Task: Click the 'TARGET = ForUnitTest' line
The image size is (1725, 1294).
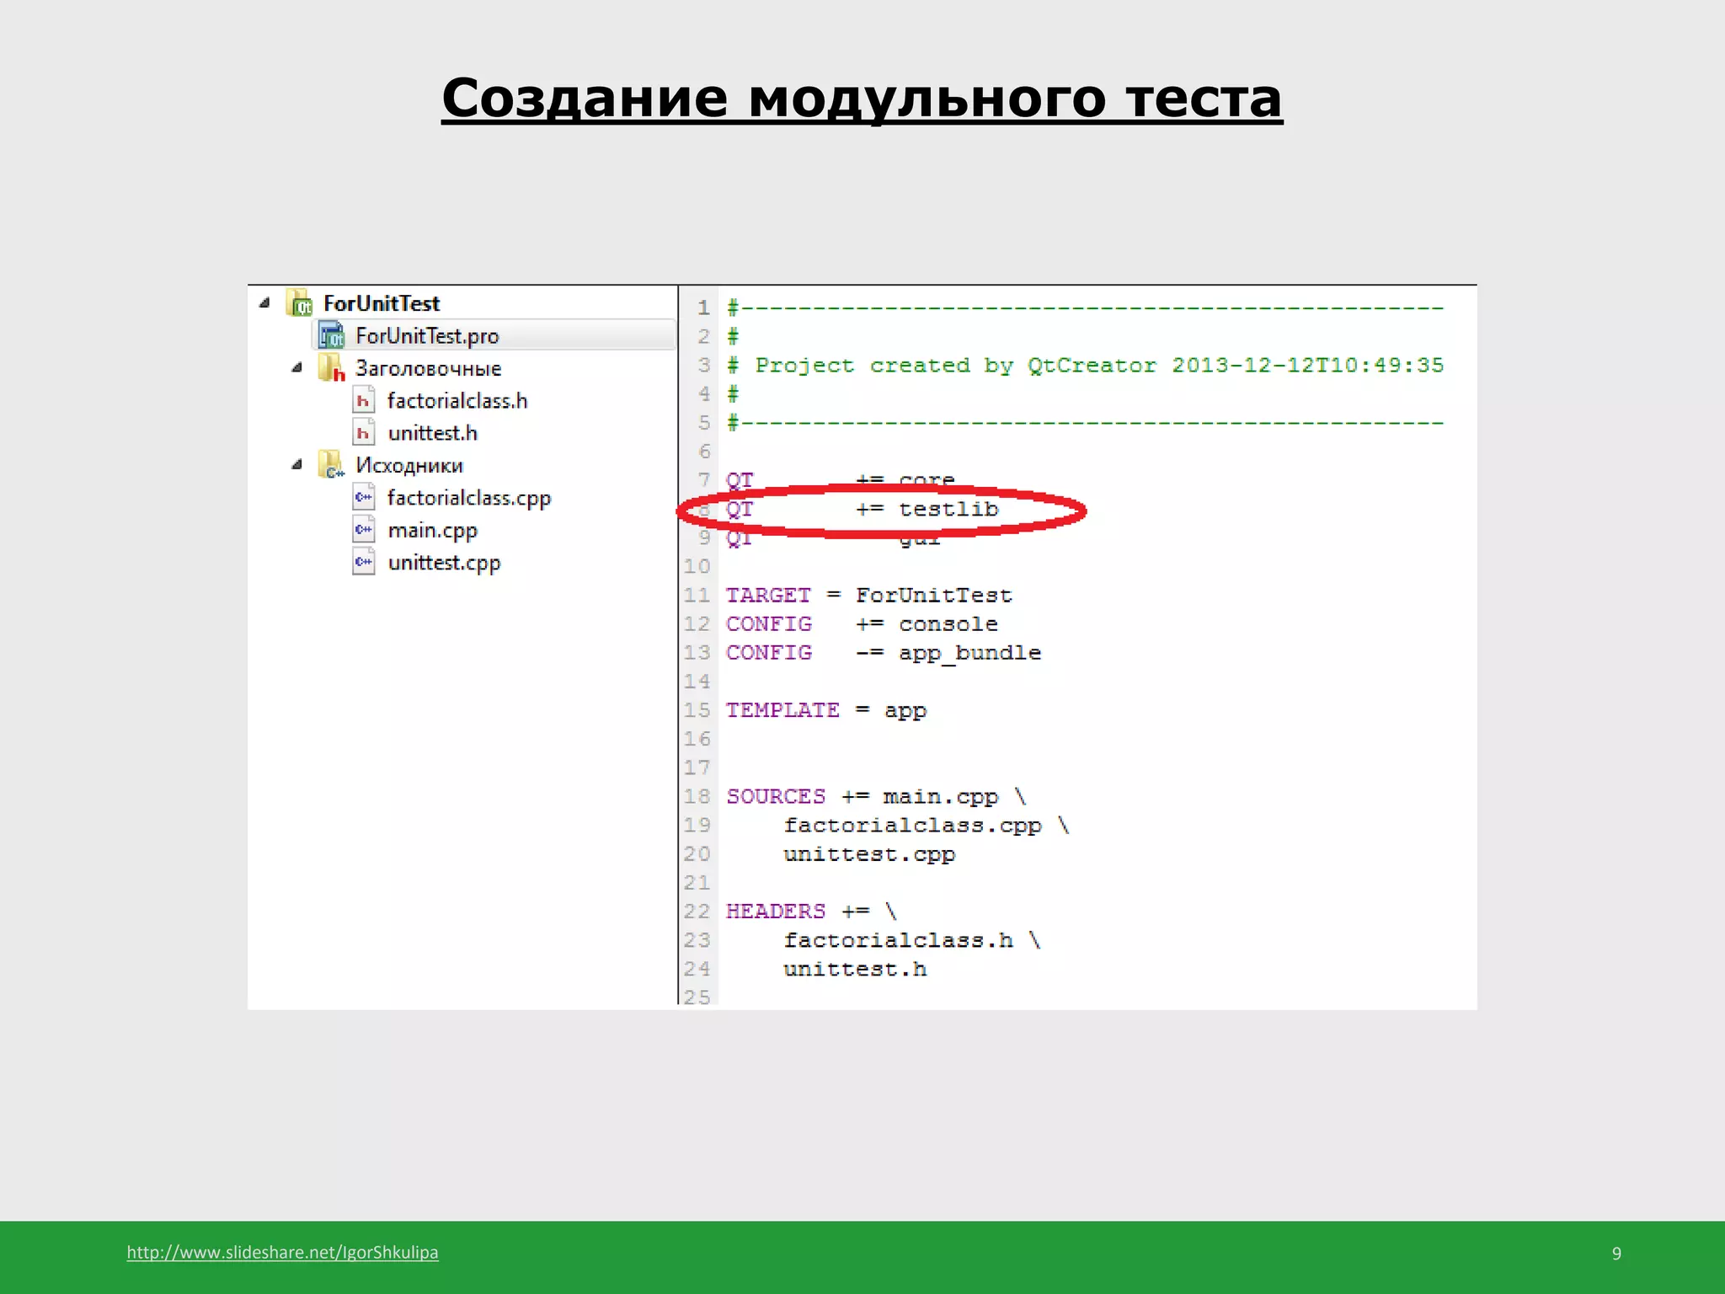Action: point(869,595)
